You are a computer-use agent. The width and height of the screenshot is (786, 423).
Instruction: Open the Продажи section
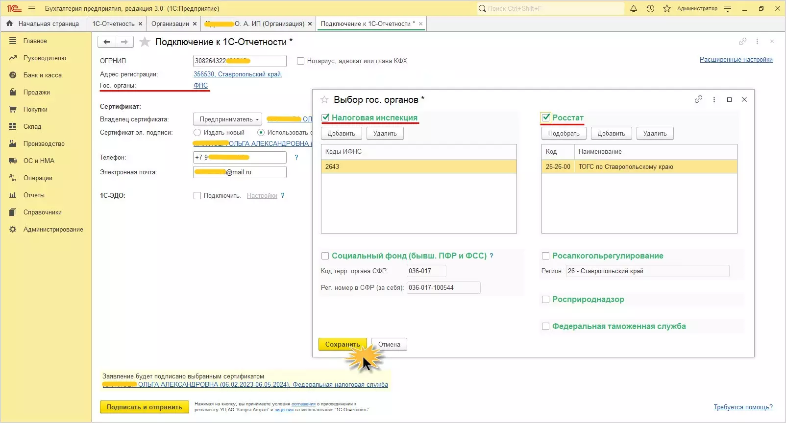click(x=37, y=93)
